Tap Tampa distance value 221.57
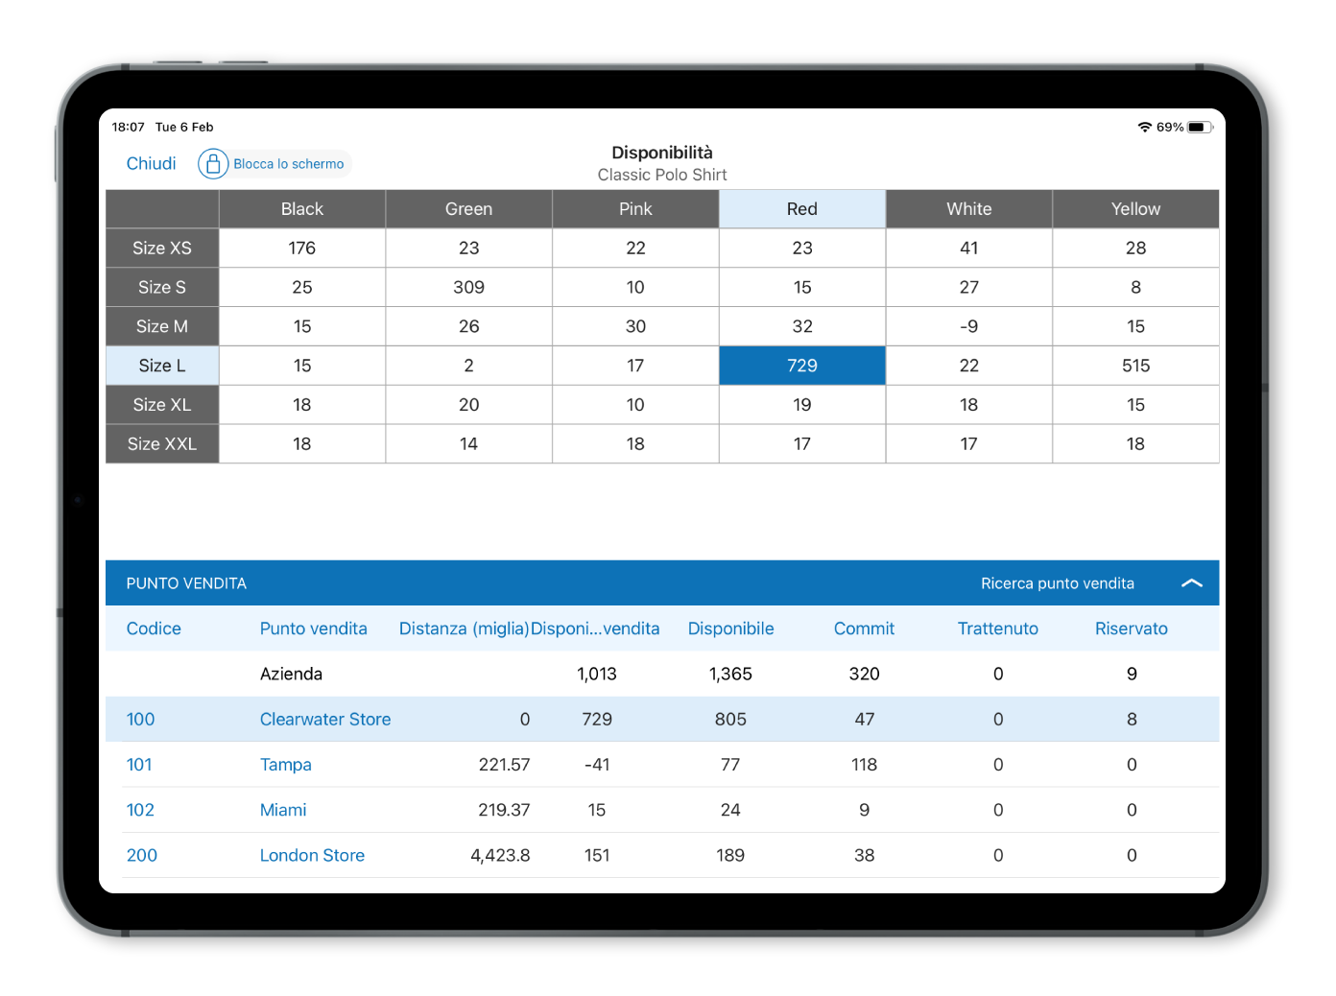Image resolution: width=1336 pixels, height=996 pixels. coord(504,765)
